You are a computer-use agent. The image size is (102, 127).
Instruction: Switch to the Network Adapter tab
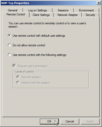click(x=68, y=15)
